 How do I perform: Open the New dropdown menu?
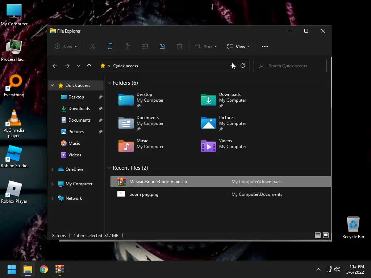[66, 47]
